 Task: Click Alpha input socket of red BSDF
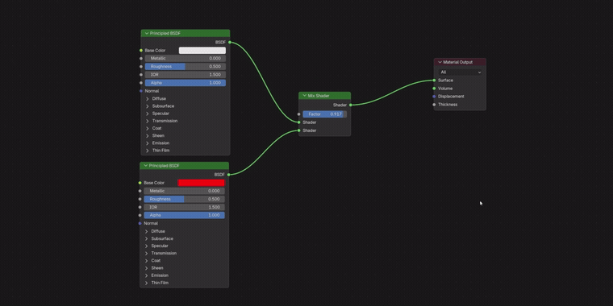(x=140, y=216)
